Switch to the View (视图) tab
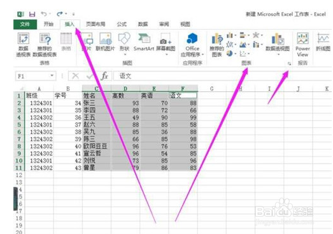Screen dimensions: 333x234 [x=185, y=24]
